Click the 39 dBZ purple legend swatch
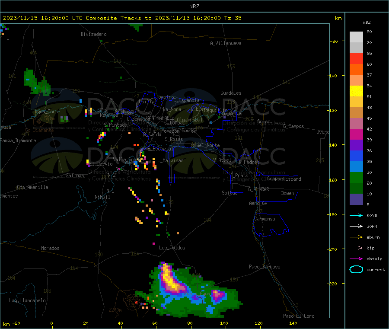Screen dimensions: 389x329 pos(356,145)
